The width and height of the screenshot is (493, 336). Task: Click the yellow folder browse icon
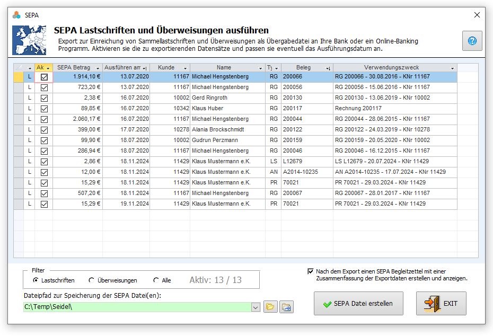[270, 307]
